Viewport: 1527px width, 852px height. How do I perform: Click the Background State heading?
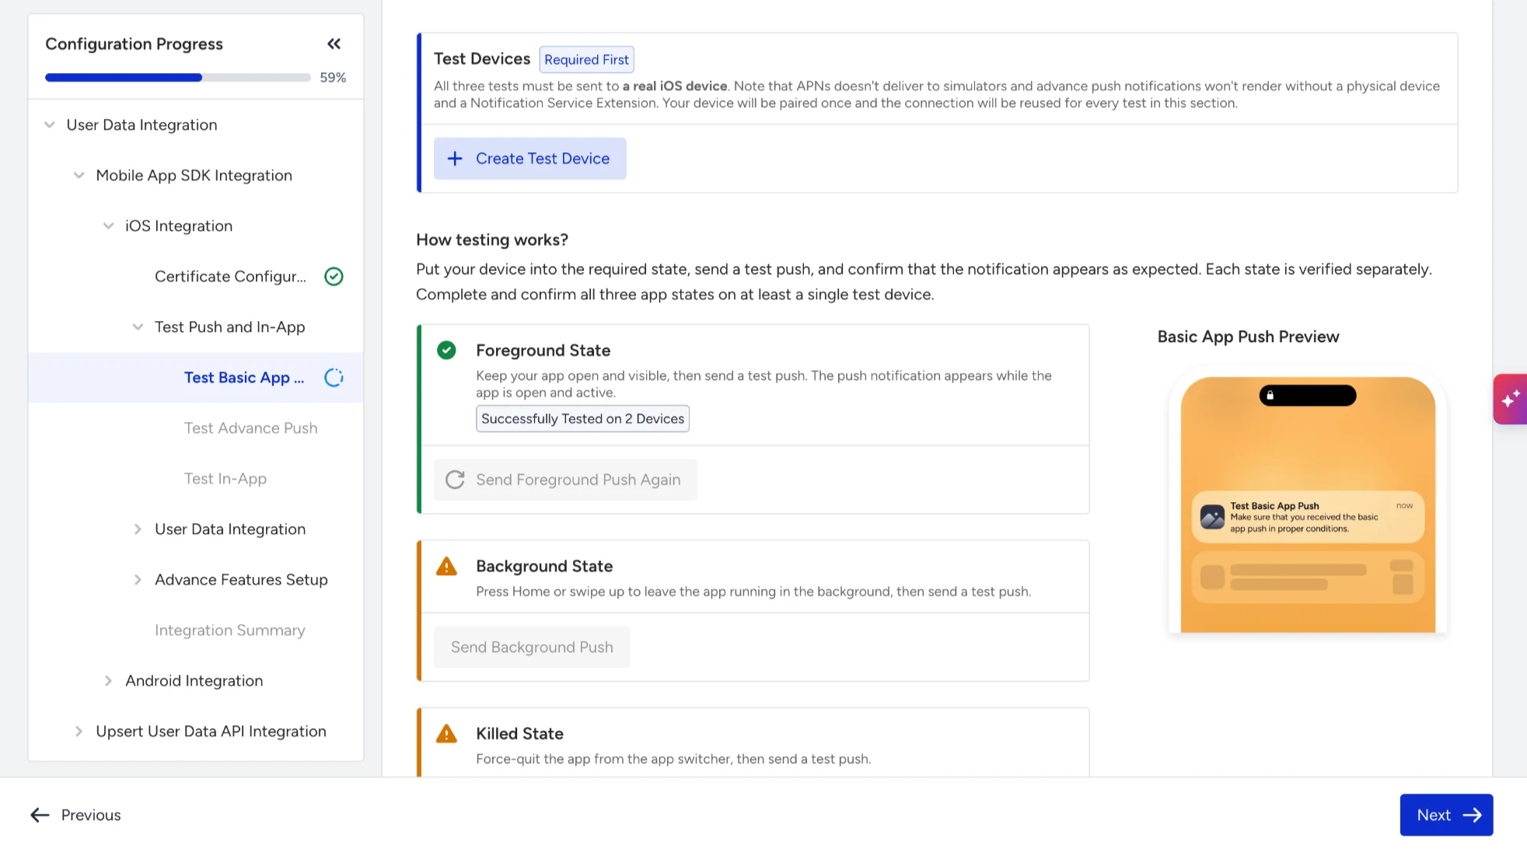point(544,567)
